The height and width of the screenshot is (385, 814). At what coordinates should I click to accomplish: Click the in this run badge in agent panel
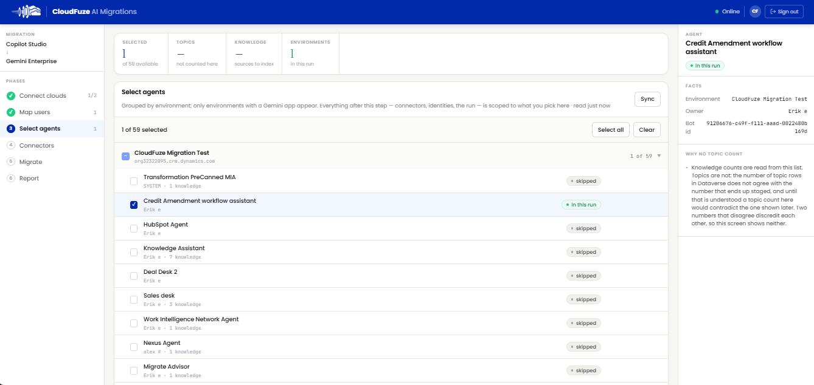705,66
